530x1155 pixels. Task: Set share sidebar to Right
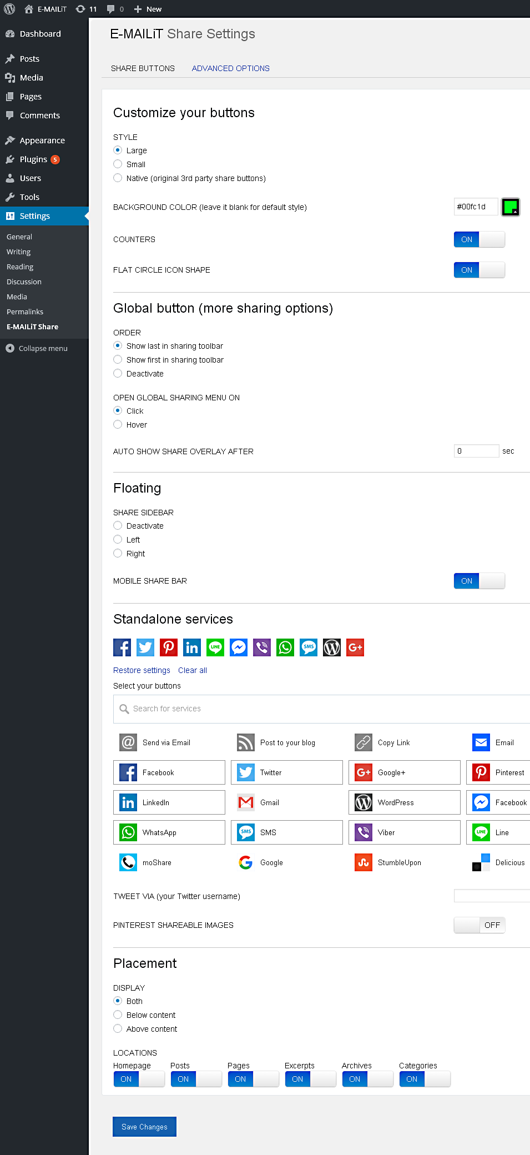click(x=118, y=553)
